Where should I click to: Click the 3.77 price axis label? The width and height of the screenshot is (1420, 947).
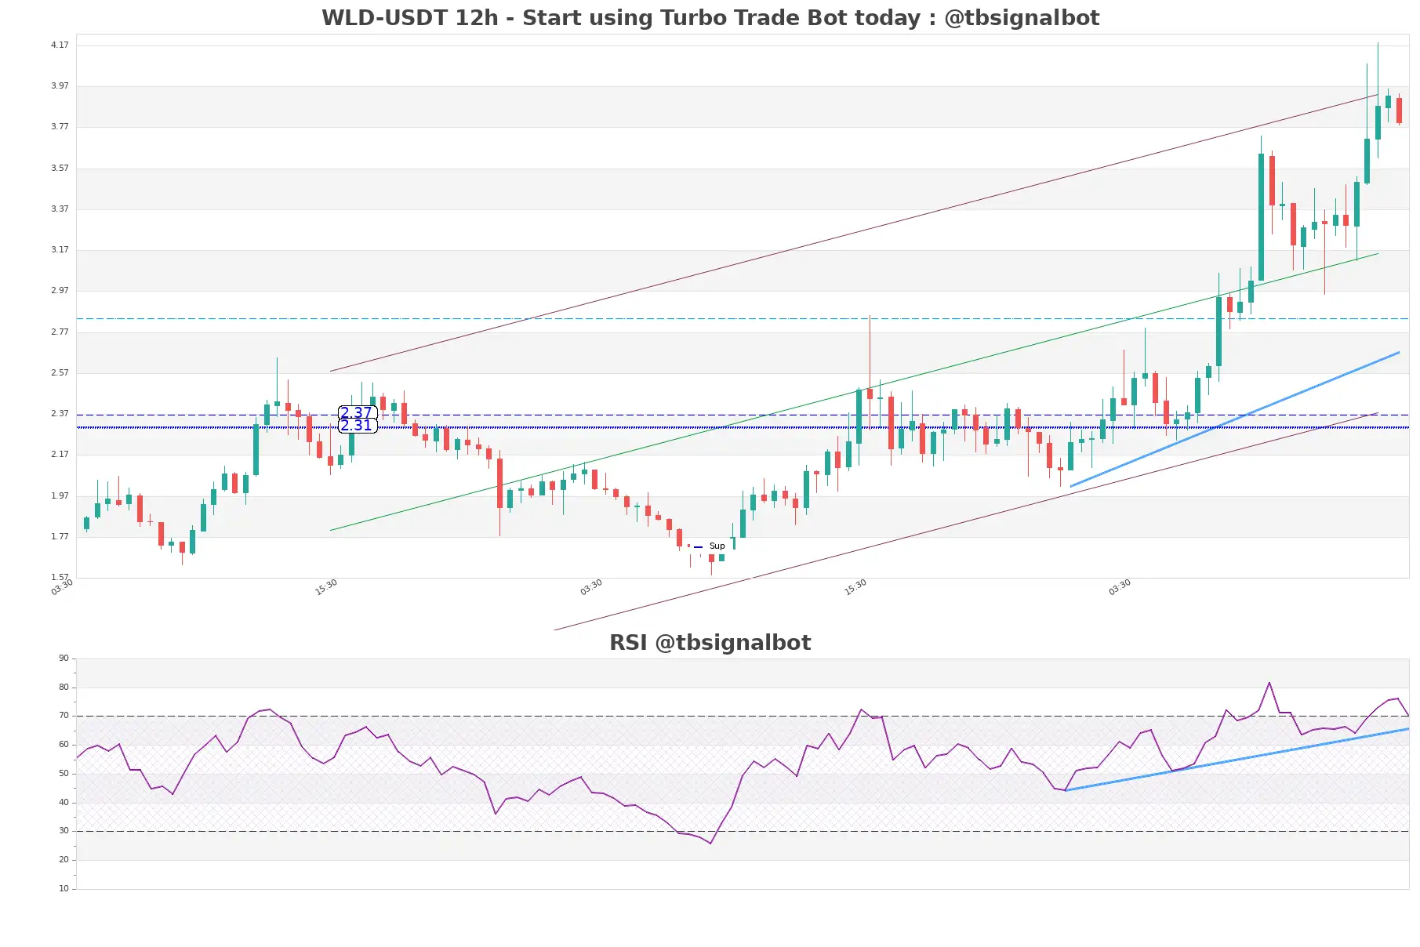60,126
